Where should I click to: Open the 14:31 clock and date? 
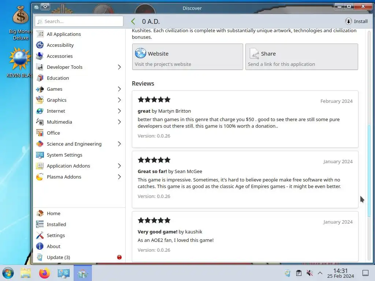(341, 273)
